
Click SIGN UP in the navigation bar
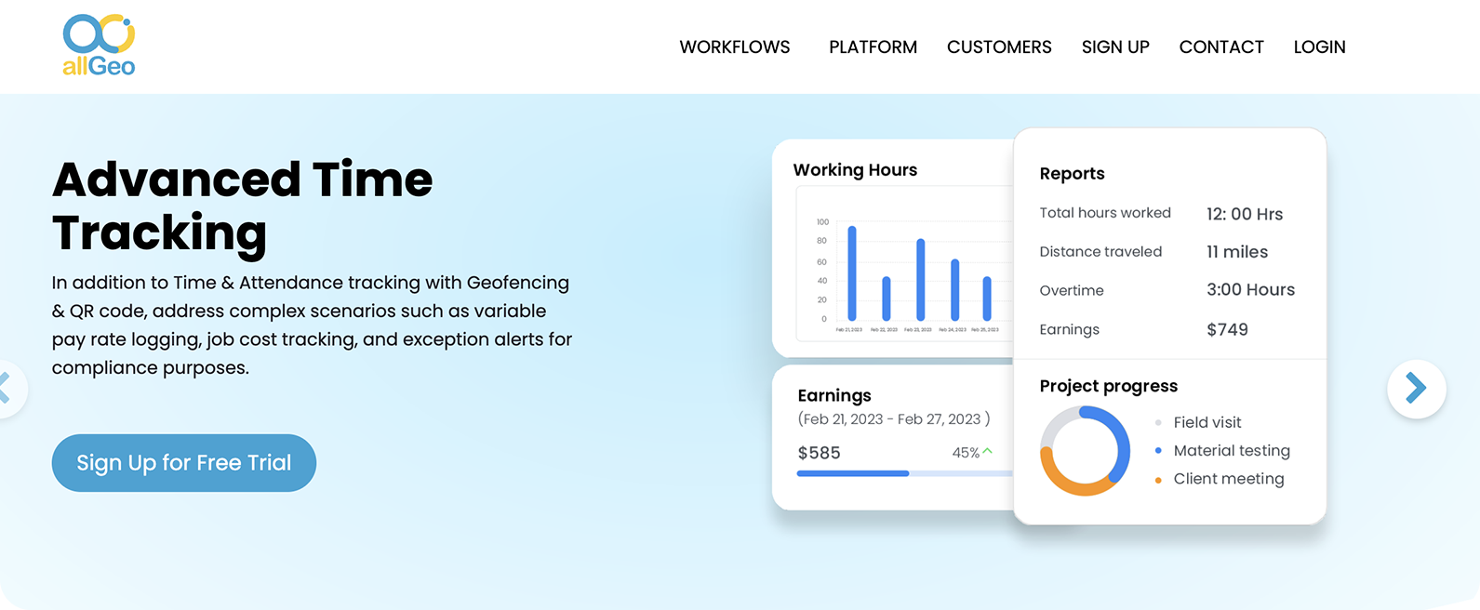pyautogui.click(x=1115, y=47)
